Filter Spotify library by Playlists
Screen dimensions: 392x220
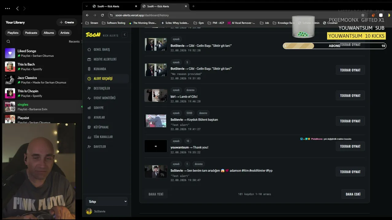point(13,33)
